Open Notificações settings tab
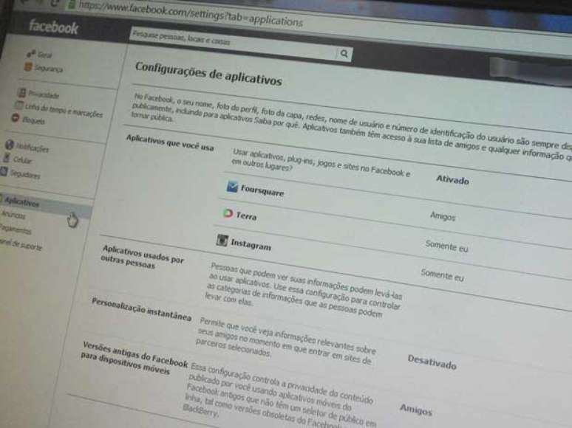Image resolution: width=572 pixels, height=428 pixels. pyautogui.click(x=33, y=148)
